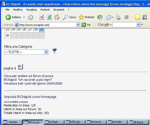
Task: Open 'Clicca per andare sul forum di prova' link
Action: 29,76
